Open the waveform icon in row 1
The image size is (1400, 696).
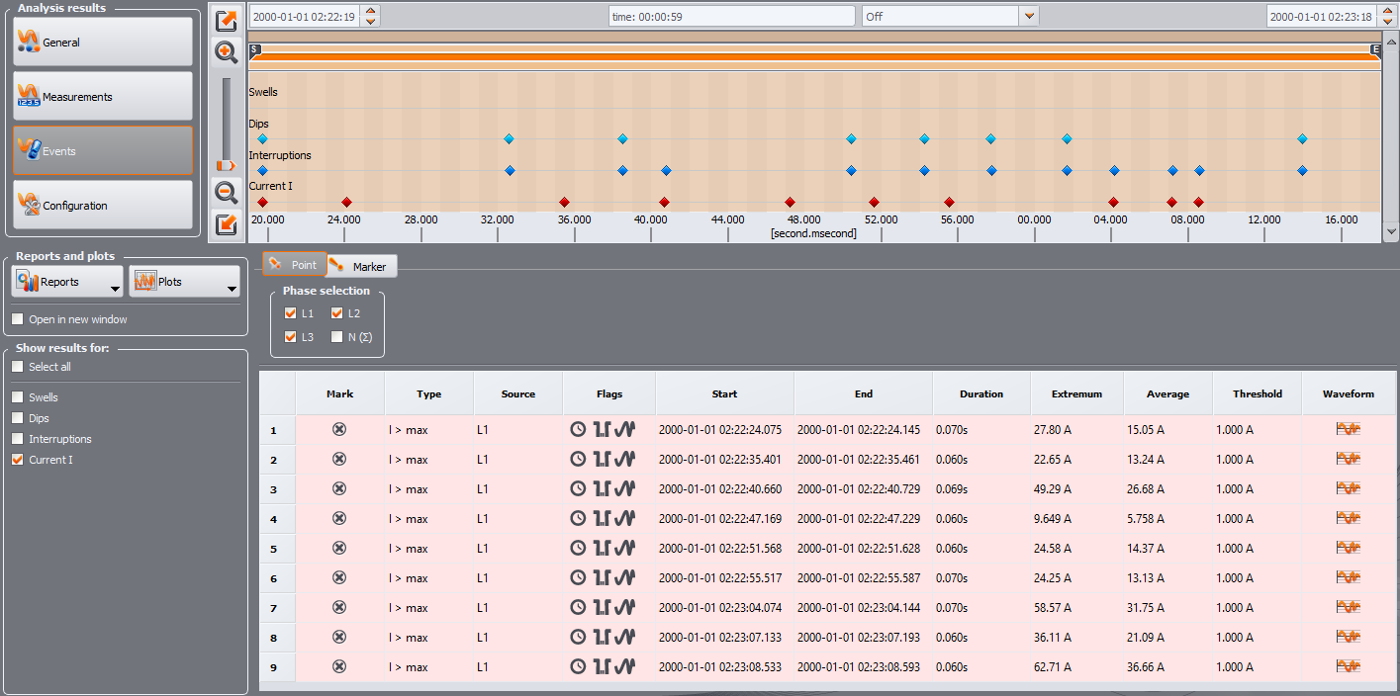pyautogui.click(x=1349, y=429)
